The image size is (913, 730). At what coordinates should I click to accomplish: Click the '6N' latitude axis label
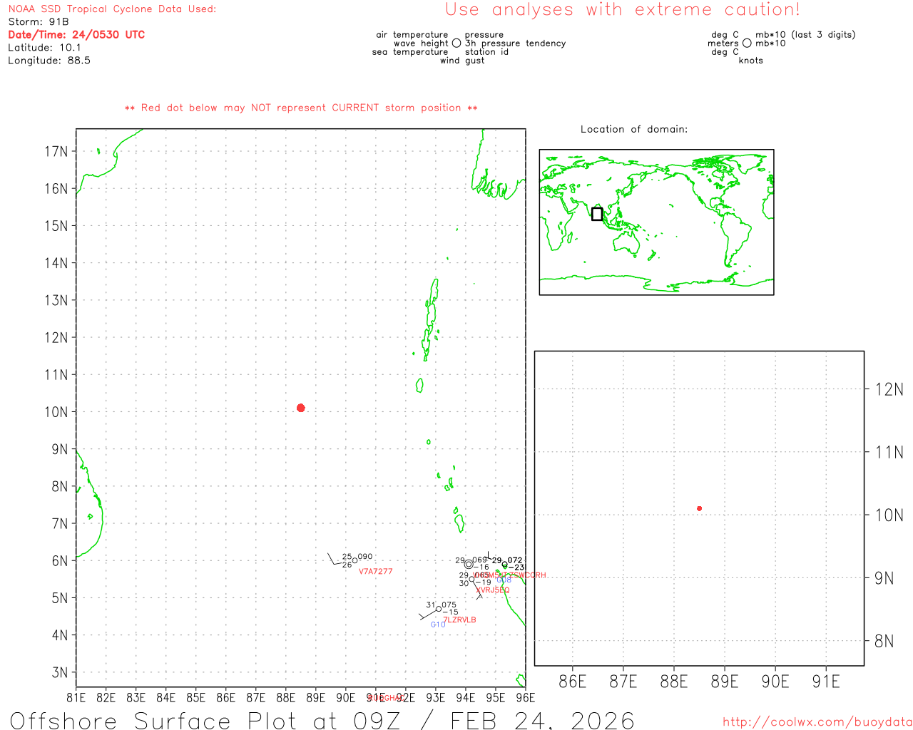point(60,561)
